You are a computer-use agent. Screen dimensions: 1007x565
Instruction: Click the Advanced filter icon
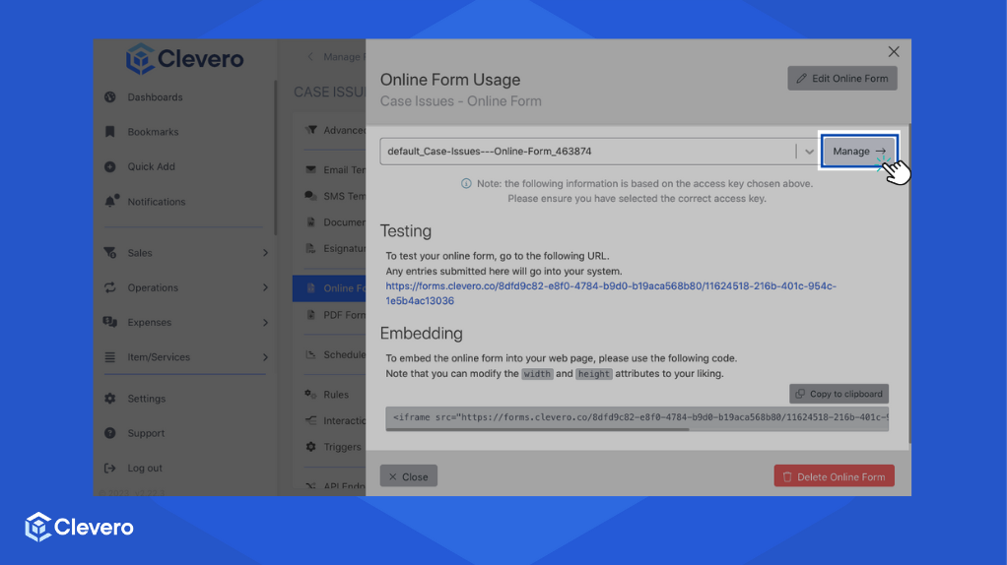pyautogui.click(x=311, y=130)
